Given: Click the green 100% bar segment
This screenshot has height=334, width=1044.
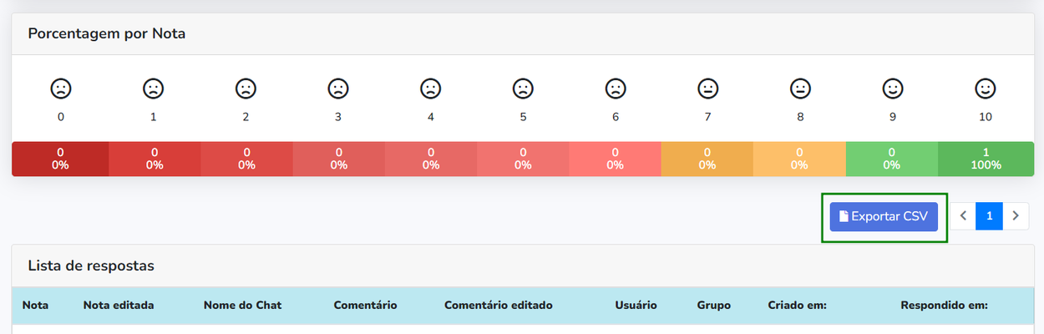Looking at the screenshot, I should pos(986,159).
